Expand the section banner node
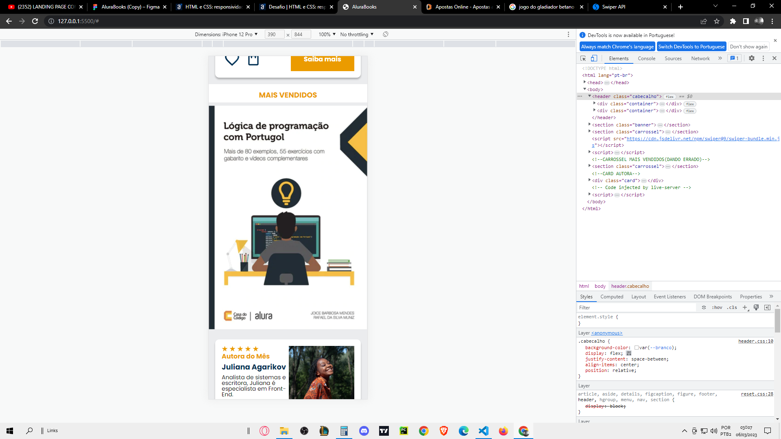The width and height of the screenshot is (781, 439). click(x=589, y=124)
